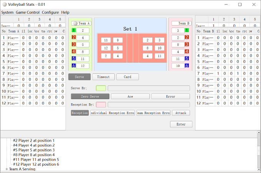Screen dimensions: 261x173
Task: Click the Timeout button
Action: tap(103, 77)
